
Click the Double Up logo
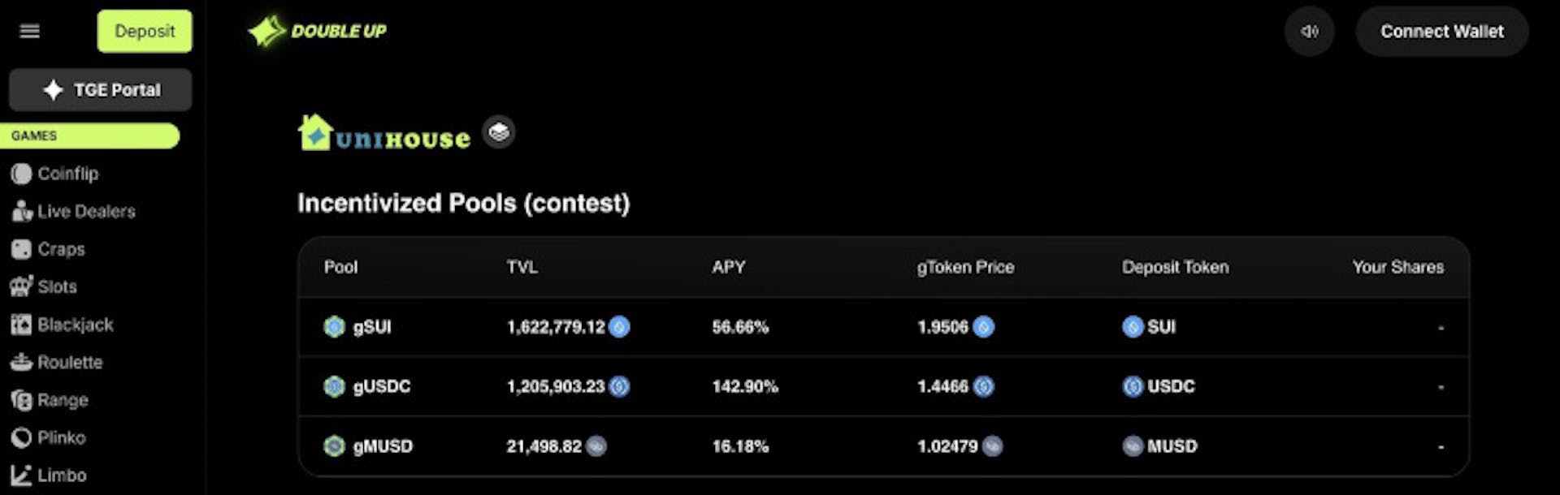318,31
